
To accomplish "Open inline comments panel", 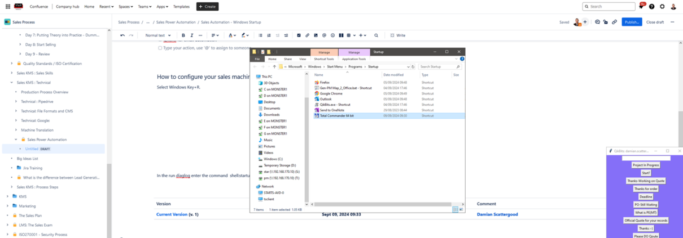I will (x=598, y=22).
